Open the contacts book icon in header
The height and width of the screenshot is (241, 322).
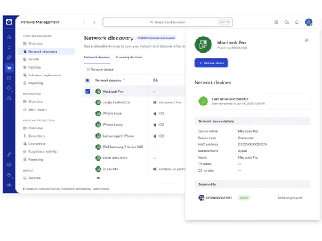point(276,22)
